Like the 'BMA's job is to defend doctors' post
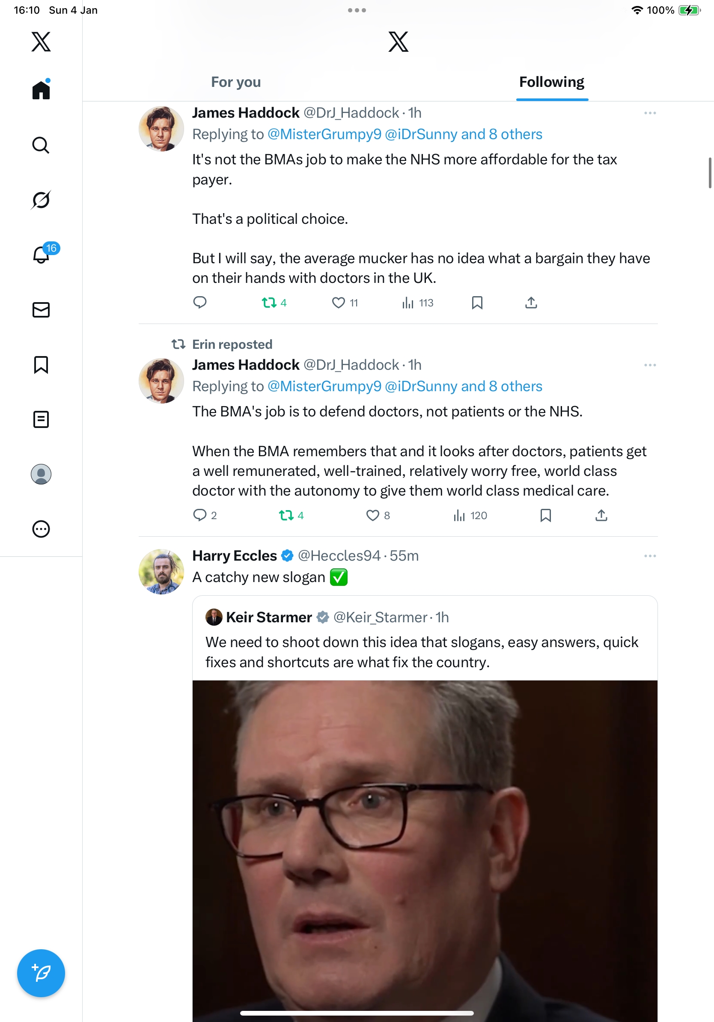Screen dimensions: 714x1022 [372, 515]
